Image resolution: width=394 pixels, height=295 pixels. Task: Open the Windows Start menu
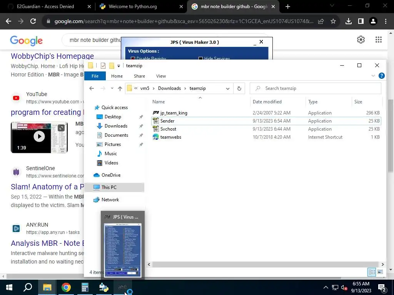[x=9, y=287]
